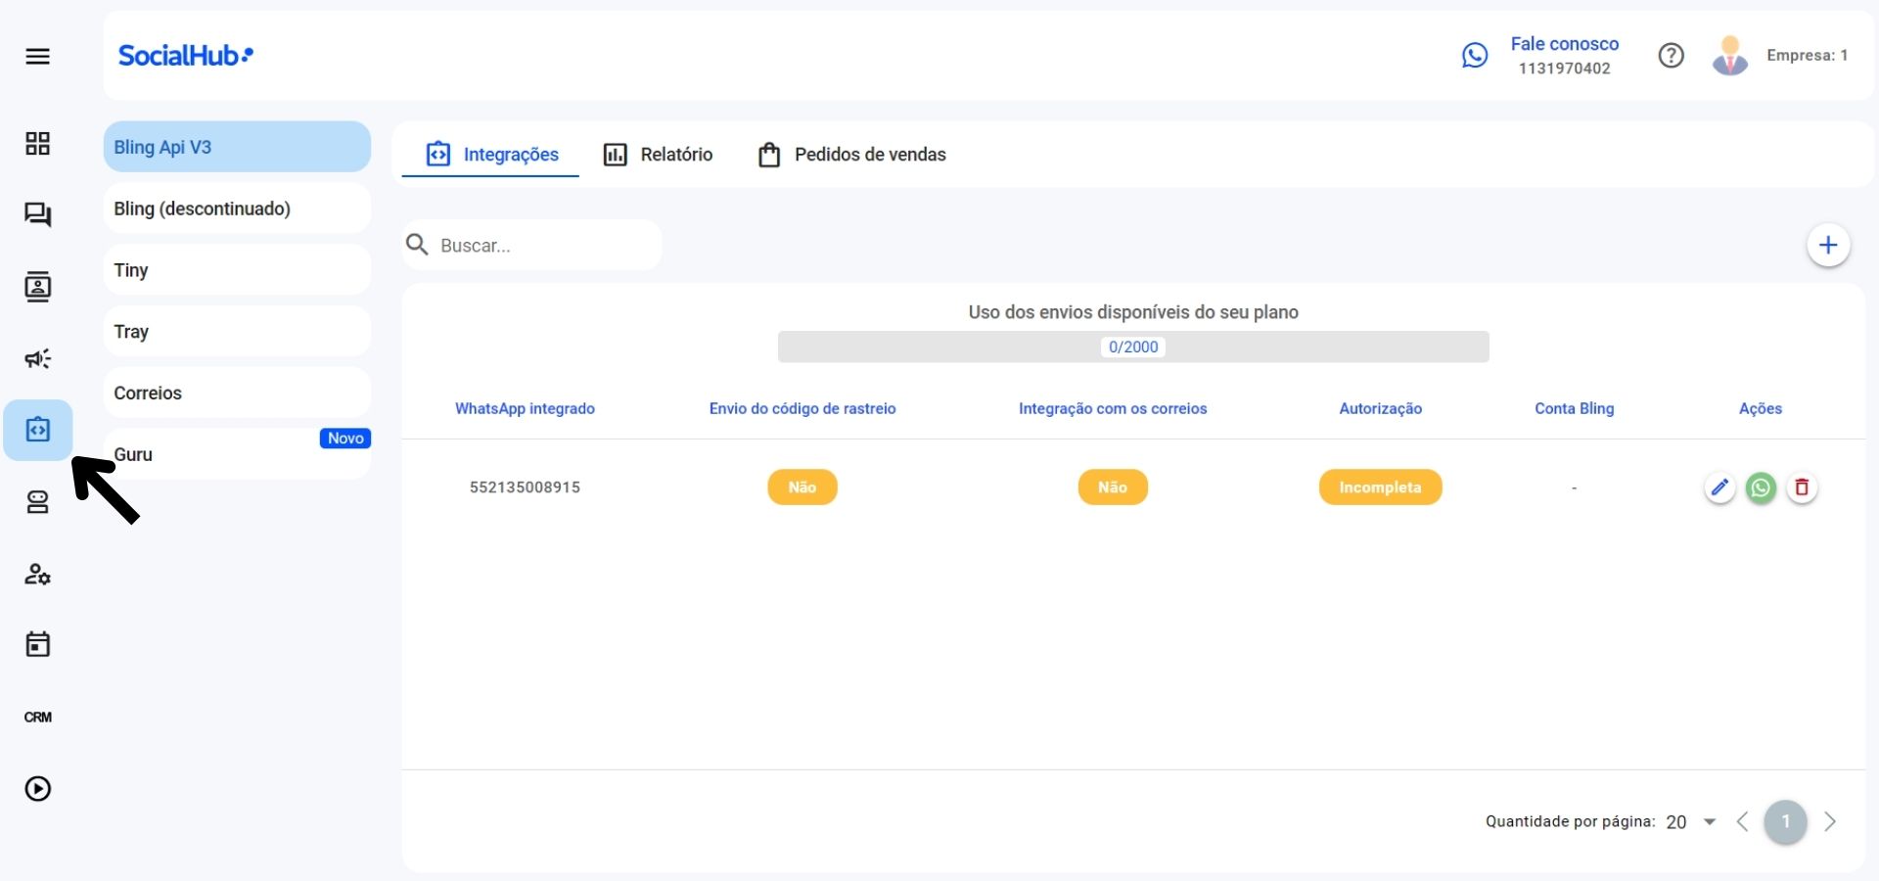Screen dimensions: 1879x881
Task: Open the help question mark icon
Action: pos(1672,55)
